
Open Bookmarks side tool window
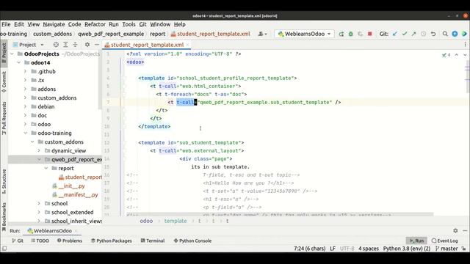(x=4, y=216)
